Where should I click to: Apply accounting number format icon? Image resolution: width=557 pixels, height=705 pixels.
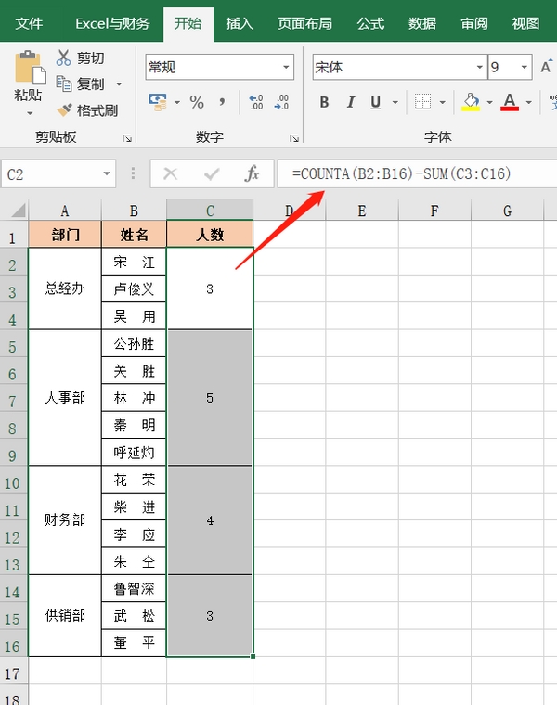(x=158, y=103)
